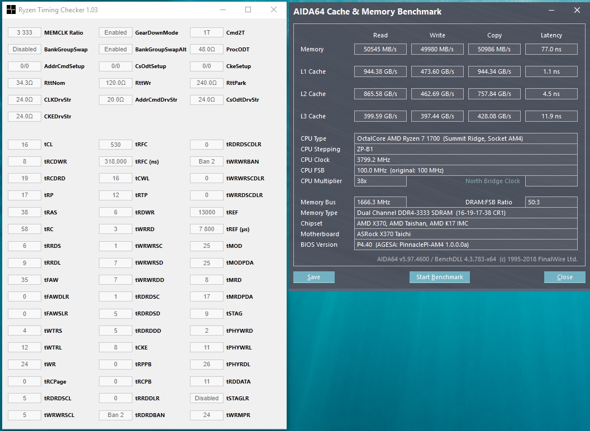Start the AIDA64 benchmark
The width and height of the screenshot is (590, 431).
tap(440, 277)
